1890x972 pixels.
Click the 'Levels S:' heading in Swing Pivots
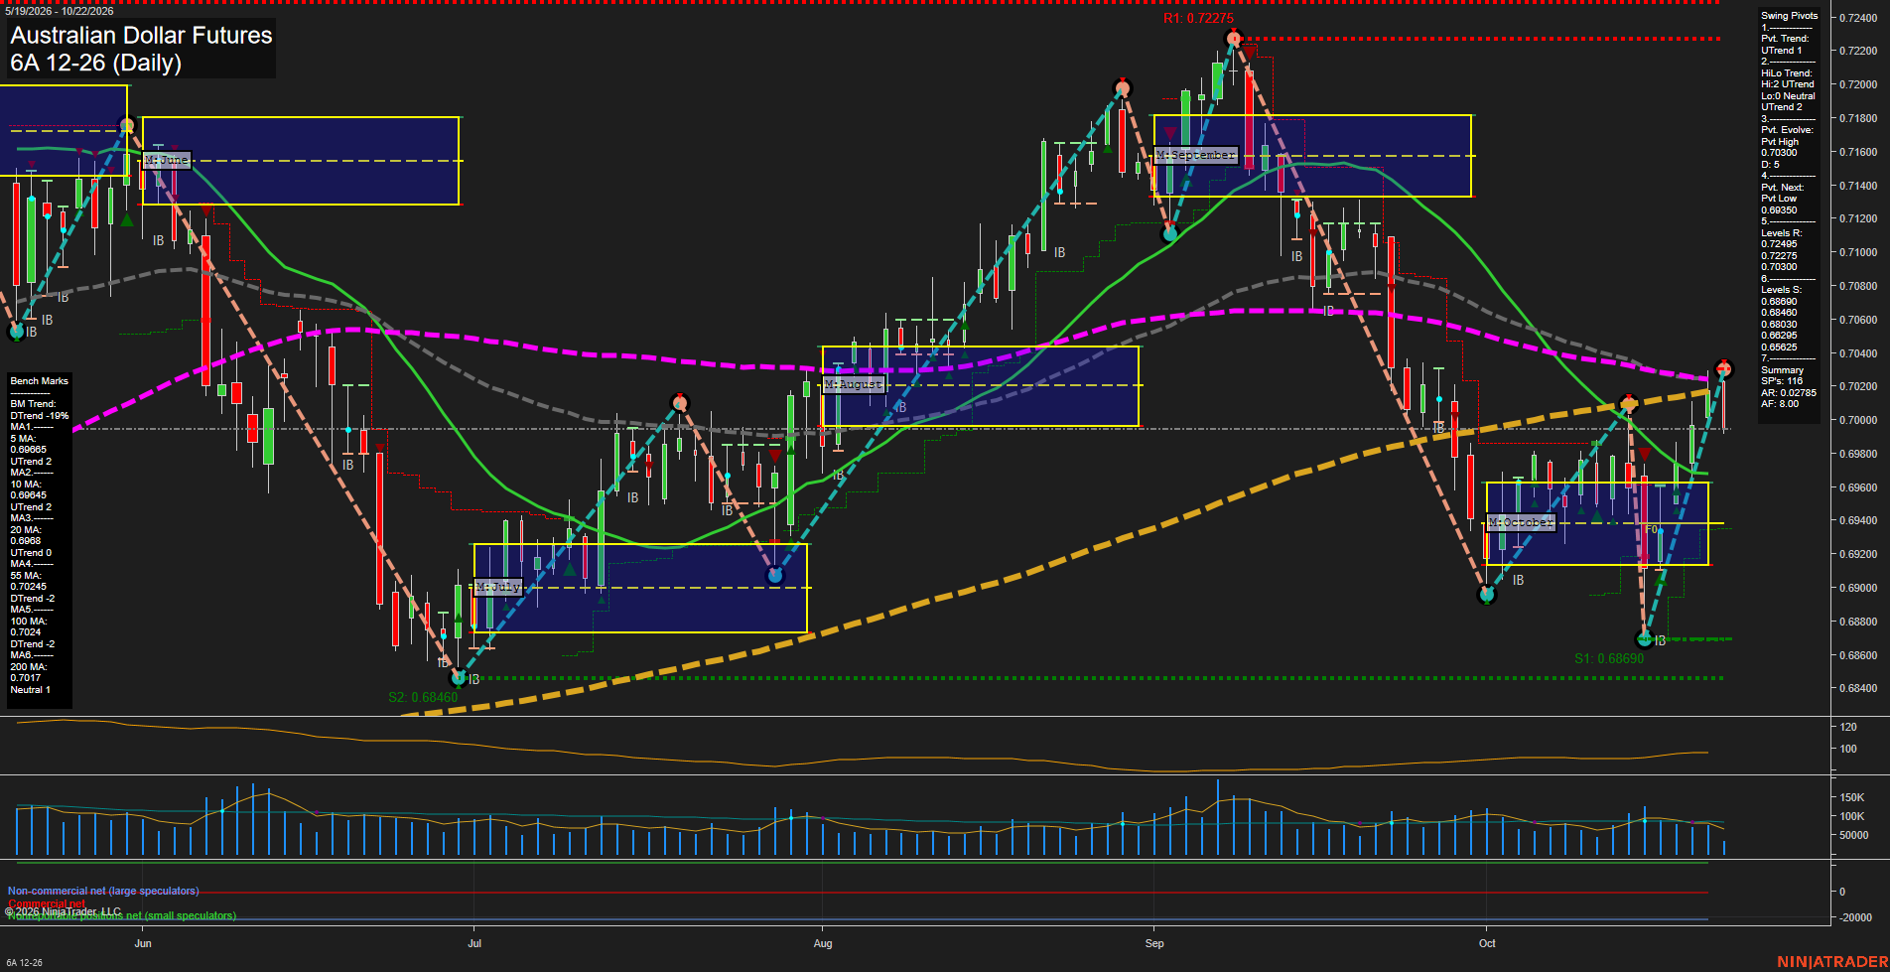click(1781, 290)
